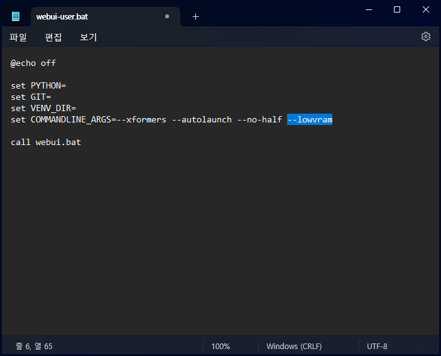Image resolution: width=441 pixels, height=356 pixels.
Task: Maximize the Notepad window
Action: click(397, 9)
